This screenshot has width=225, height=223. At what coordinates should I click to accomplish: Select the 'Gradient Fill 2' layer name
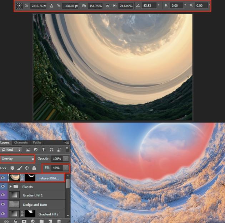[x=48, y=214]
